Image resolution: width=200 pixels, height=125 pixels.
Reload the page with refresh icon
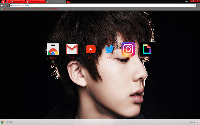(x=7, y=6)
